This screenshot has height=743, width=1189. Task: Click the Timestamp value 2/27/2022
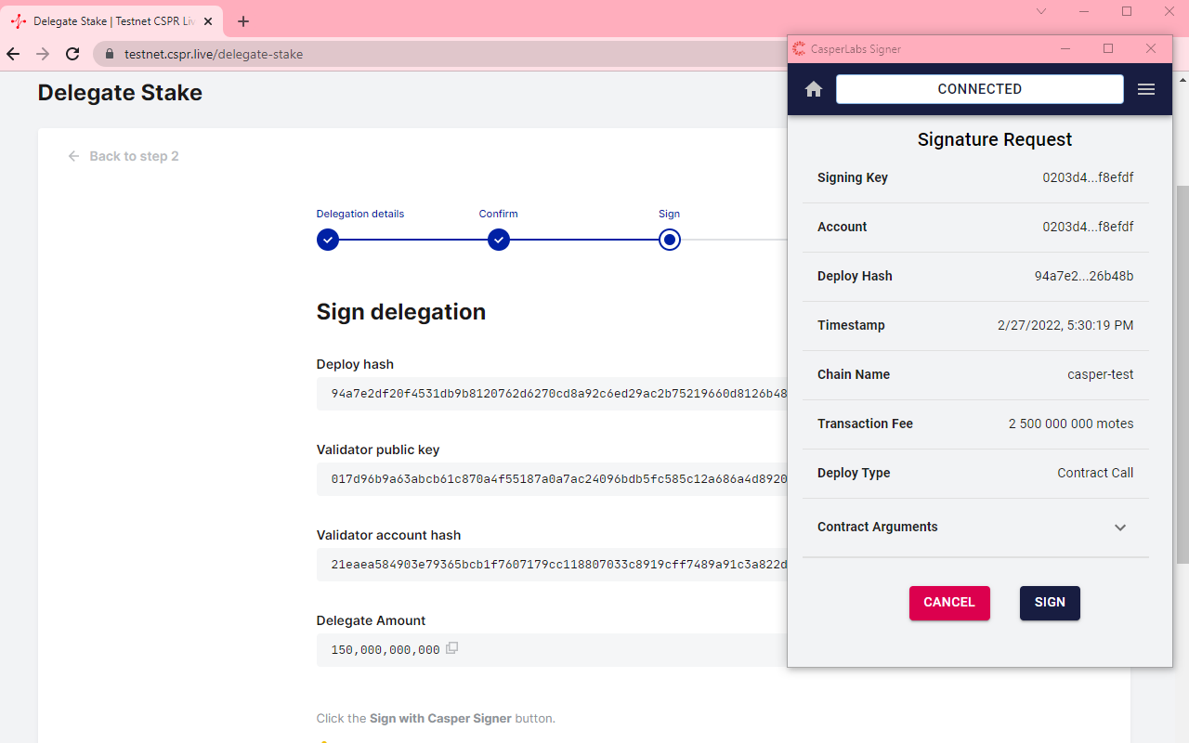pos(1065,325)
